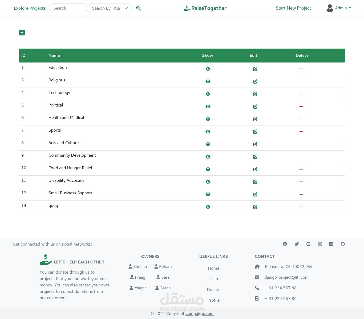
Task: Click the Admin profile avatar picture
Action: tap(330, 8)
